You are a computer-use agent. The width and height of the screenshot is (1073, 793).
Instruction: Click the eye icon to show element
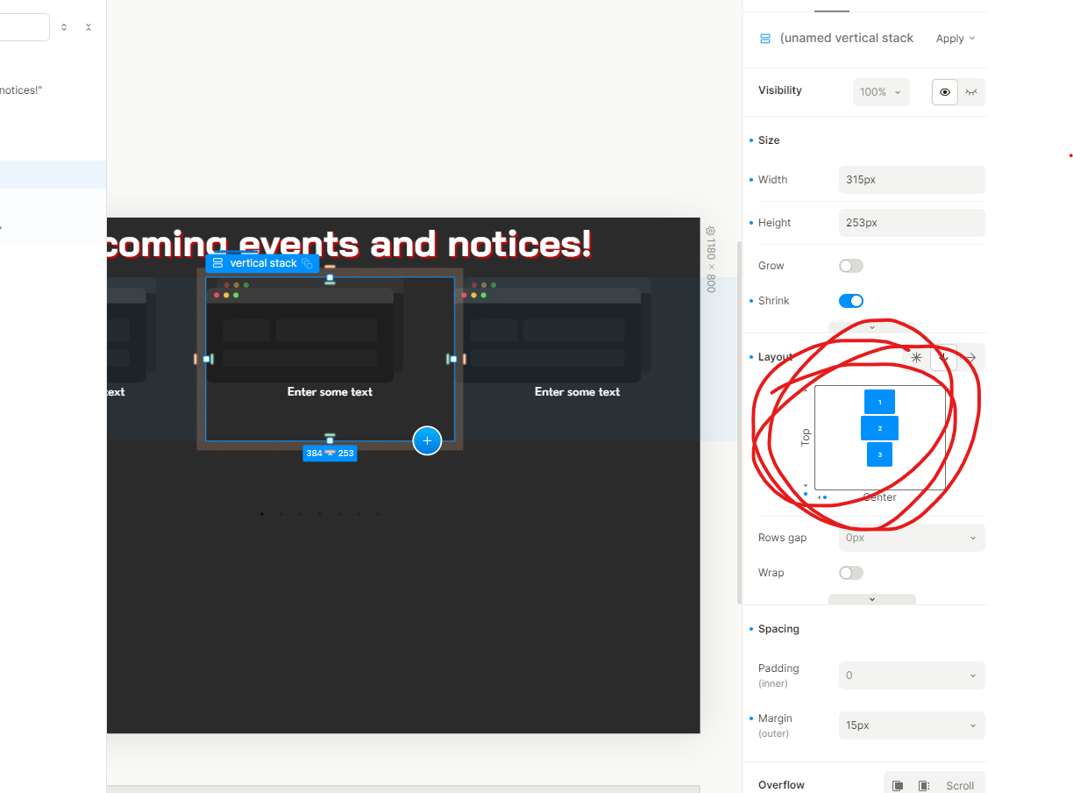coord(945,92)
